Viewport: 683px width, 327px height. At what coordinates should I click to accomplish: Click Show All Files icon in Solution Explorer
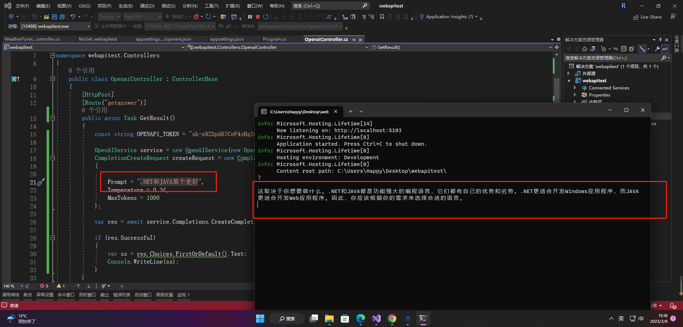coord(631,49)
